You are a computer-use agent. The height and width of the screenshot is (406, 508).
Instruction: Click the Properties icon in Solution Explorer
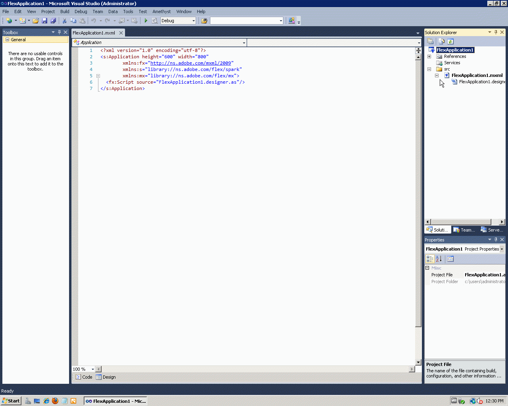click(430, 41)
